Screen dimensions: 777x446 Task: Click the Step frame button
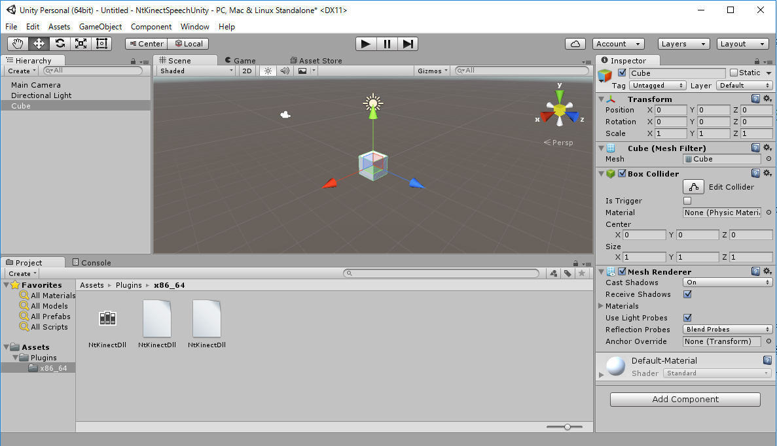pos(408,44)
